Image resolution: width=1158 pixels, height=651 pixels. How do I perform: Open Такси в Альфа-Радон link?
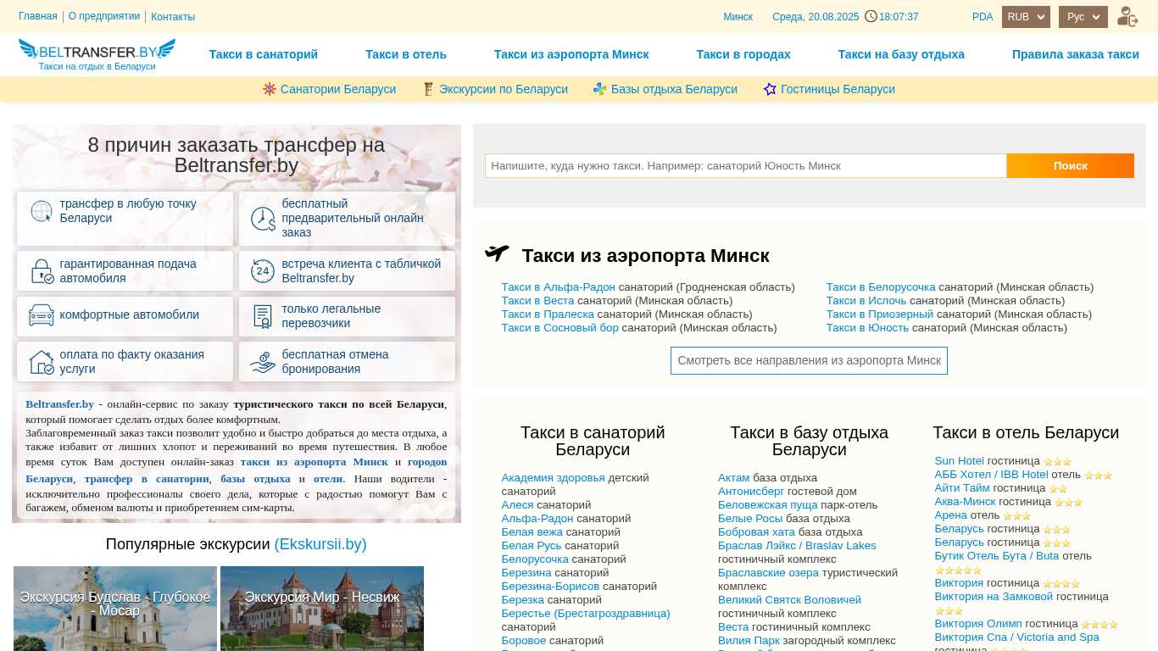click(x=559, y=287)
